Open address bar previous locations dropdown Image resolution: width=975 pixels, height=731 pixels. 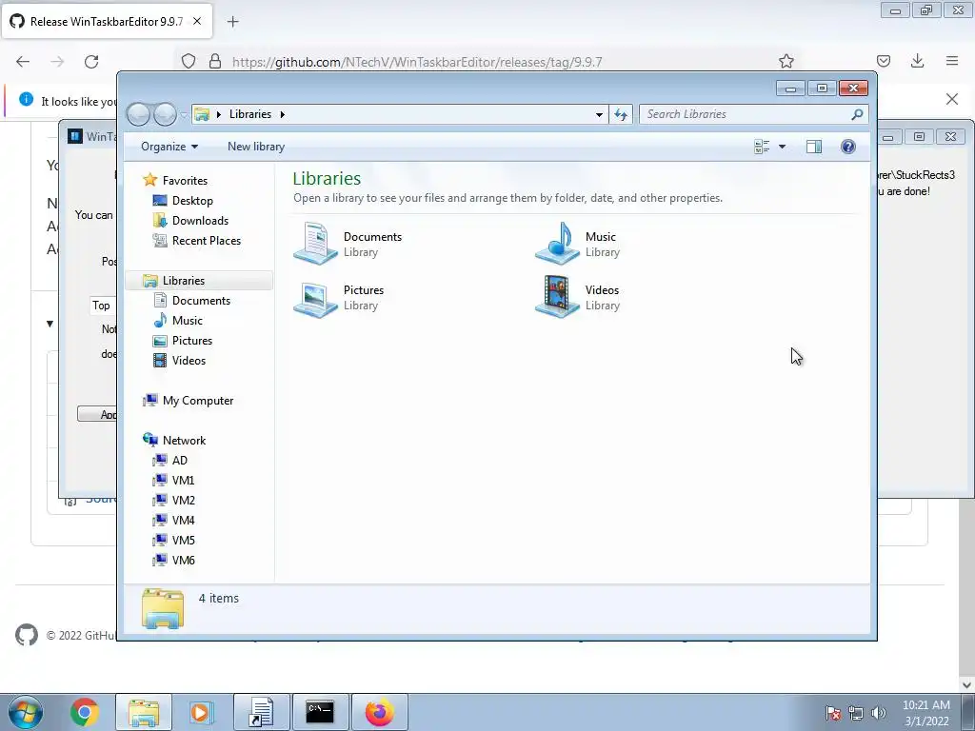(x=599, y=114)
